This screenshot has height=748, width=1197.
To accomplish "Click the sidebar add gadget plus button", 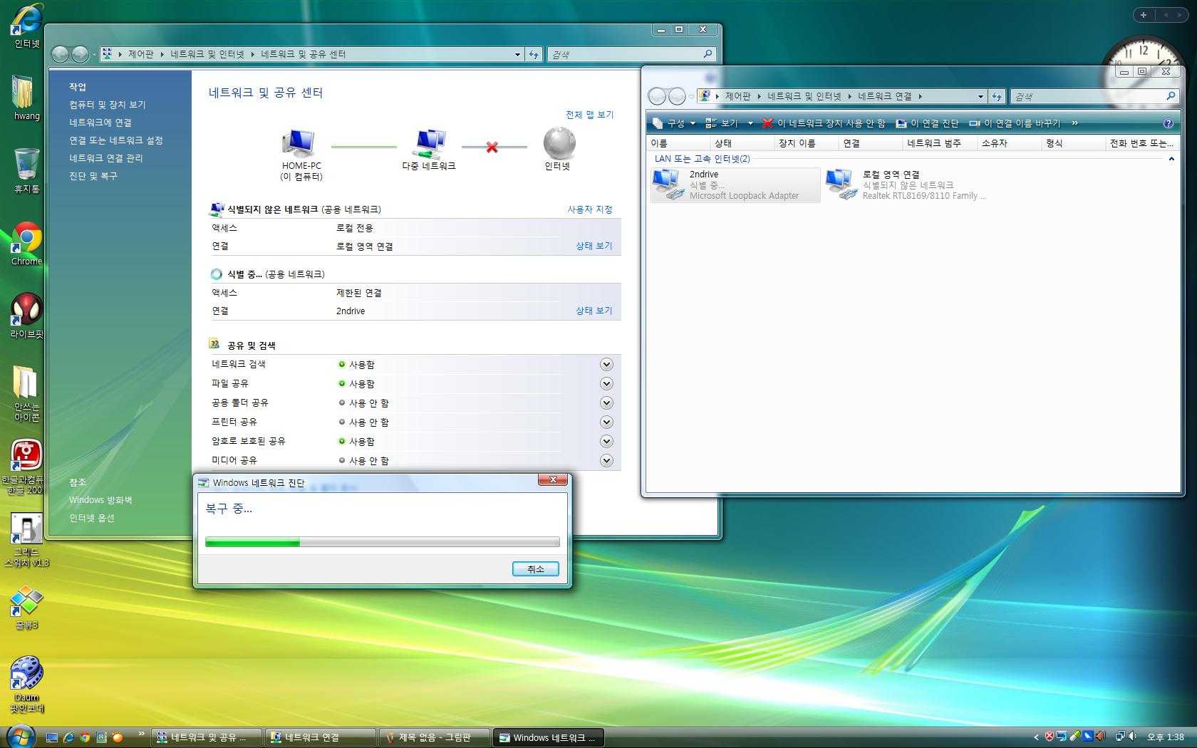I will (1143, 14).
